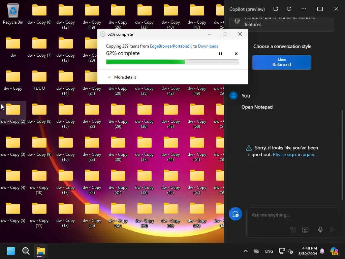The width and height of the screenshot is (345, 259).
Task: Select the dw - Copy (9) folder
Action: (x=39, y=146)
